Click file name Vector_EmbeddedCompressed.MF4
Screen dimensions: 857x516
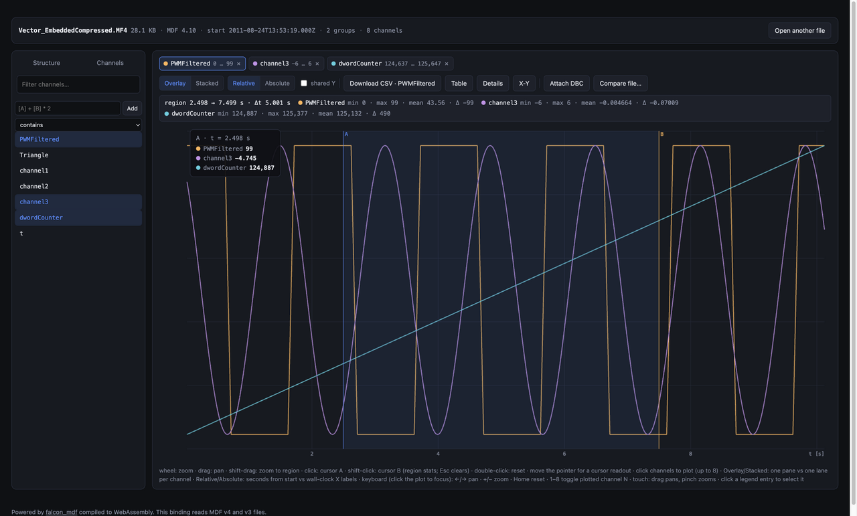tap(73, 30)
